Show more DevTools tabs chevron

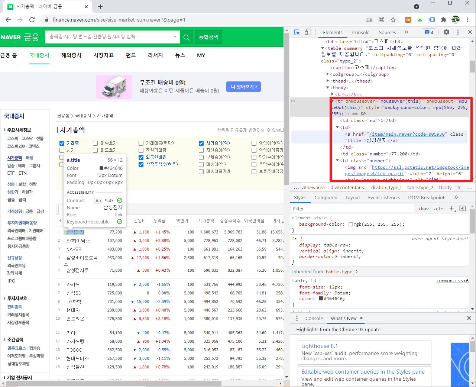[x=407, y=32]
